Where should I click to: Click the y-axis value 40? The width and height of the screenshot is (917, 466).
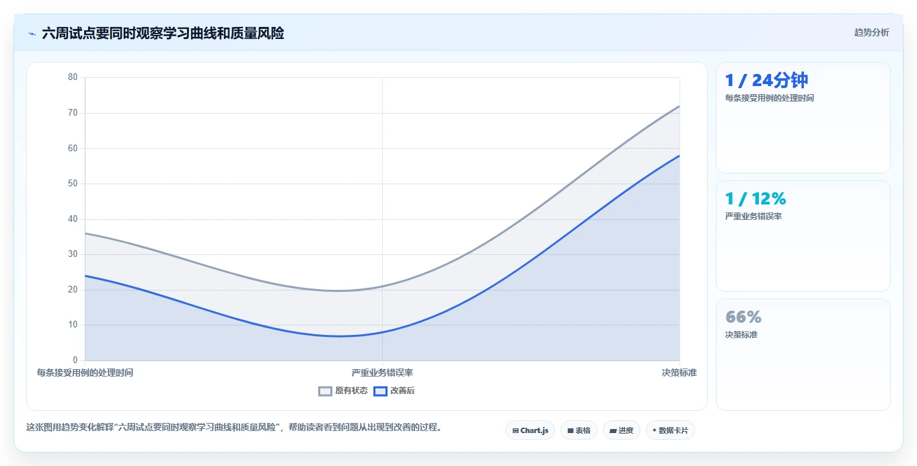(x=73, y=219)
